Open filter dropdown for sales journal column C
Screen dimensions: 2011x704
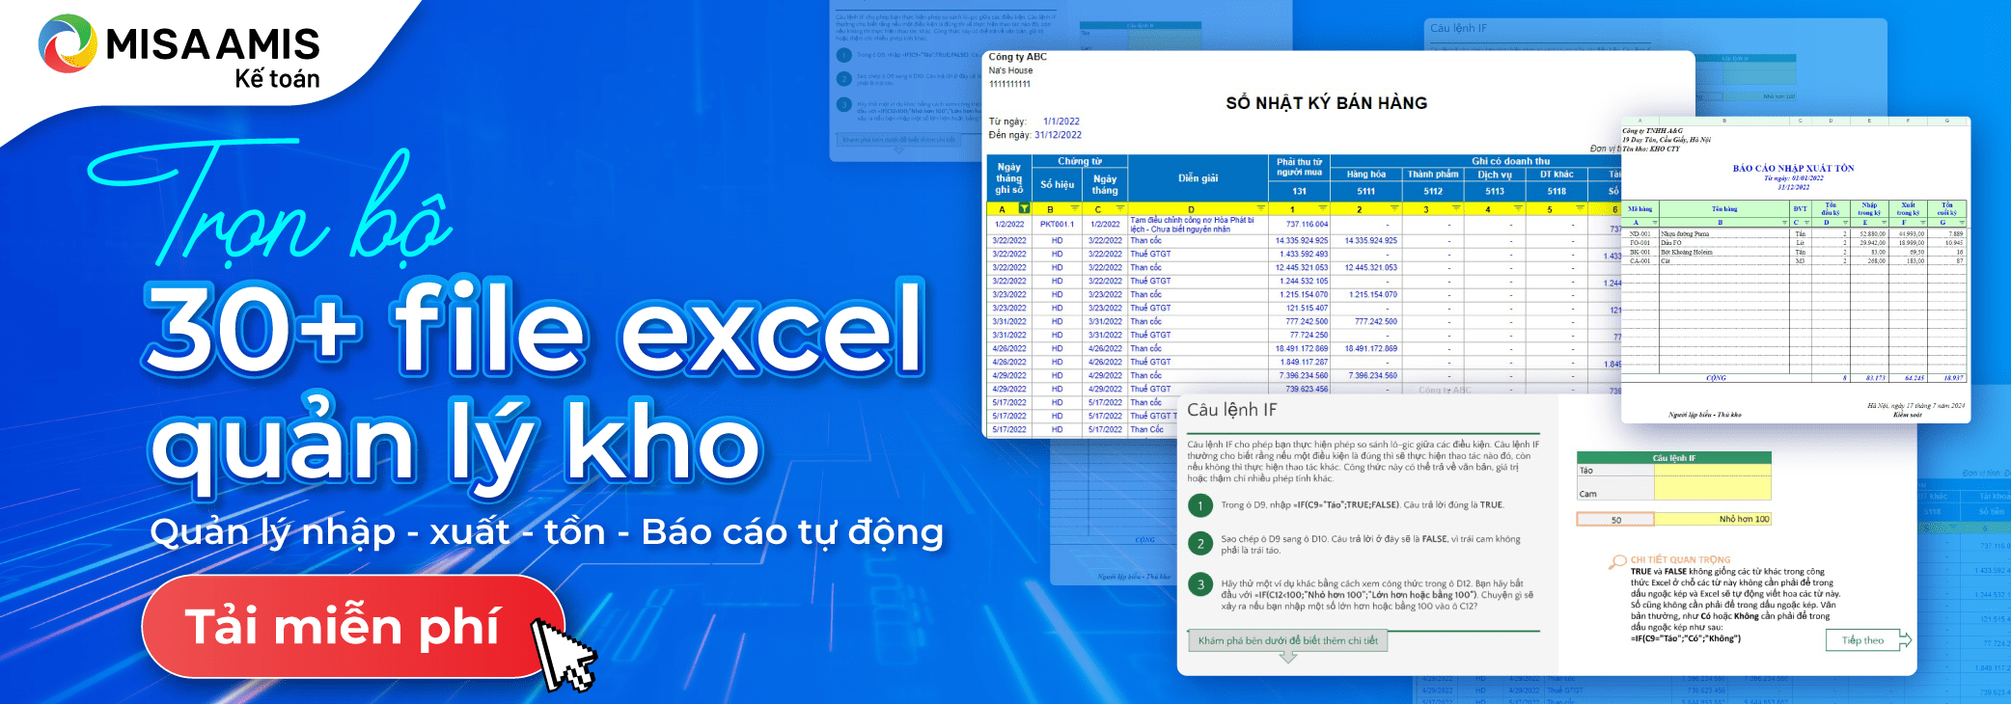(1119, 208)
